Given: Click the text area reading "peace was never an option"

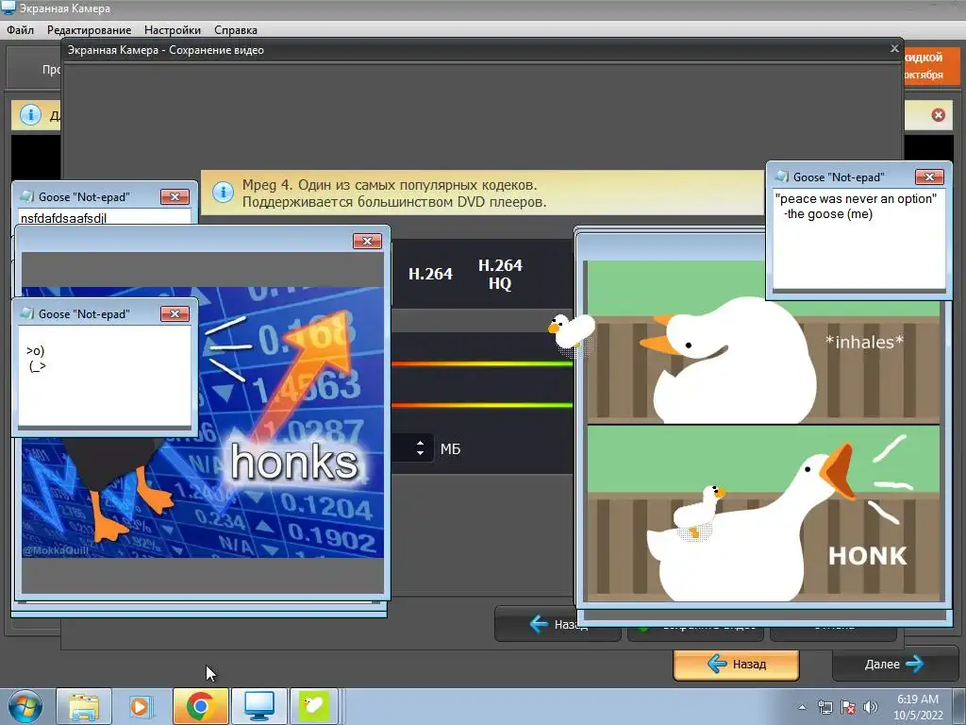Looking at the screenshot, I should (x=858, y=239).
